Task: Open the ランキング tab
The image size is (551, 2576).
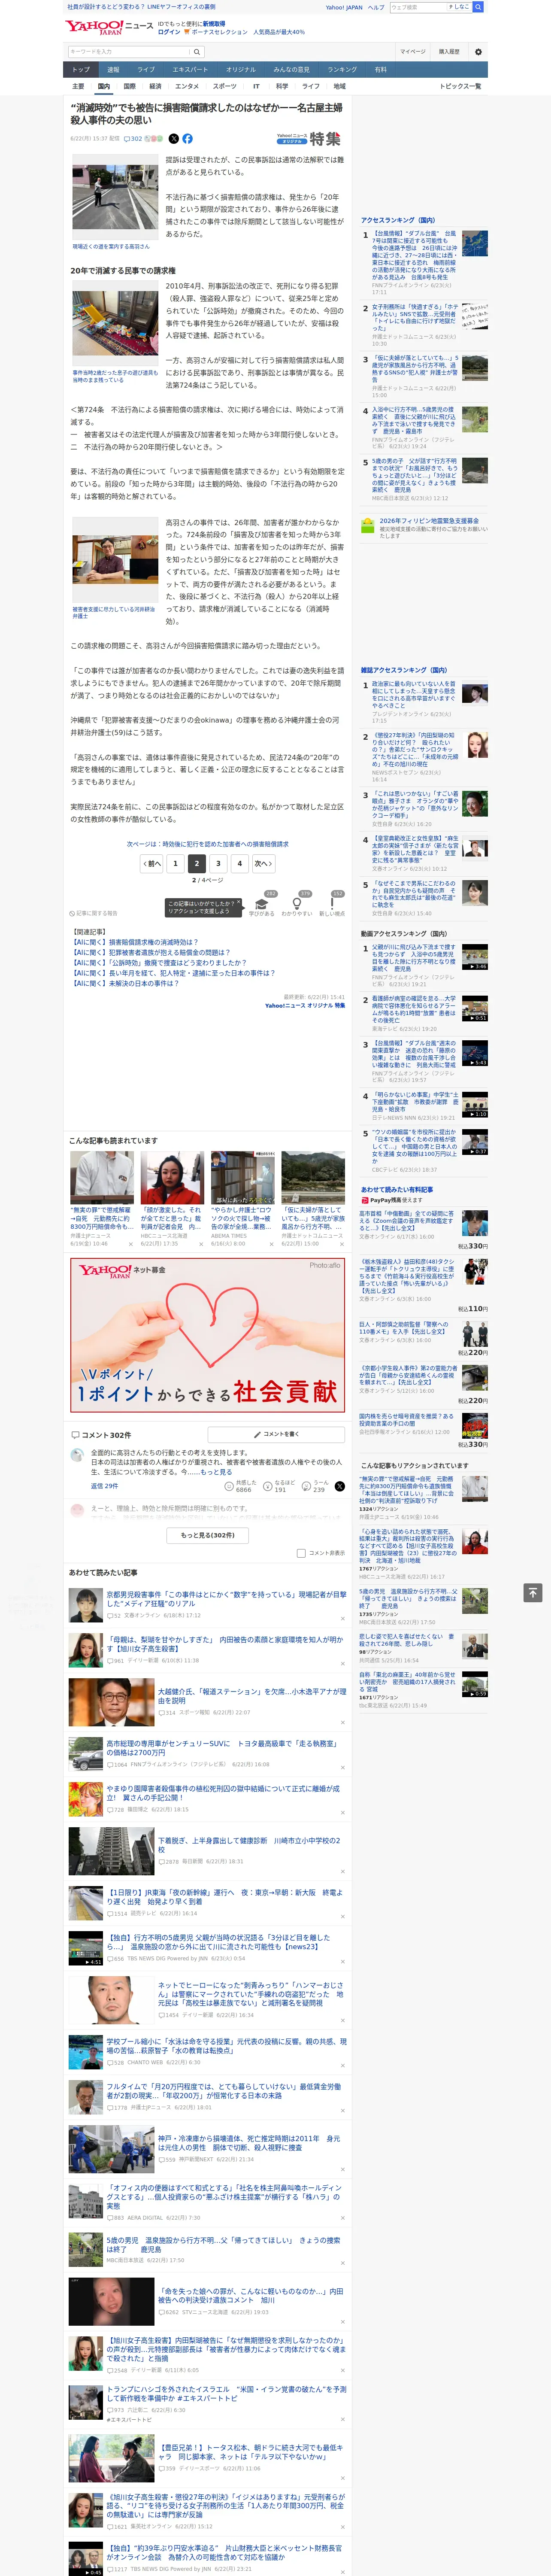Action: pos(342,70)
